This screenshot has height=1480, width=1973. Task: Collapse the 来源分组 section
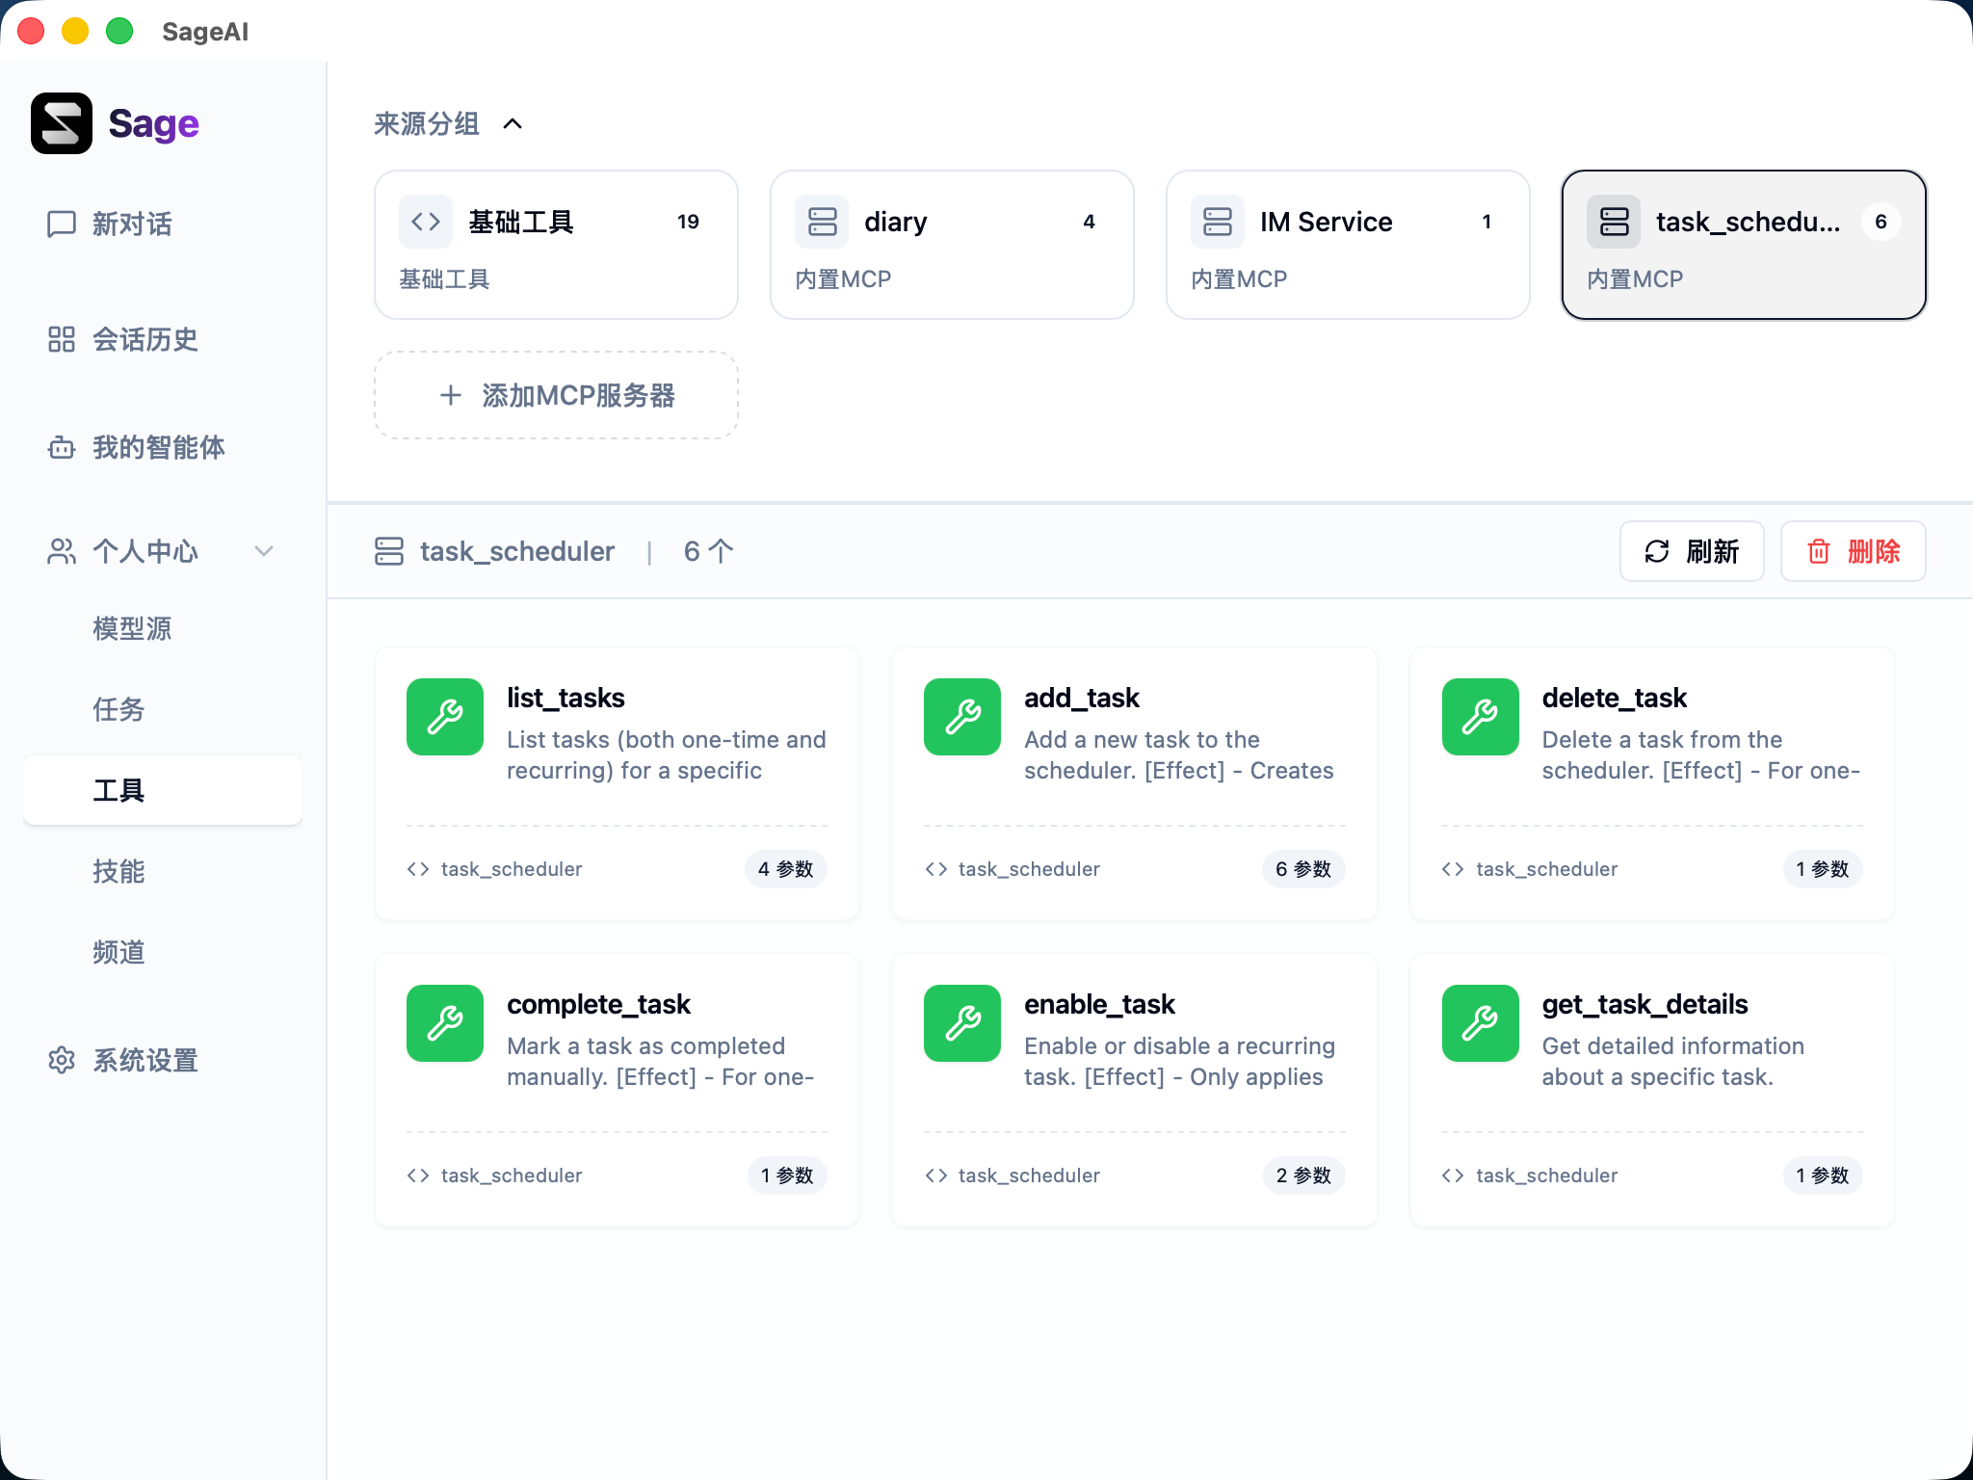point(513,123)
